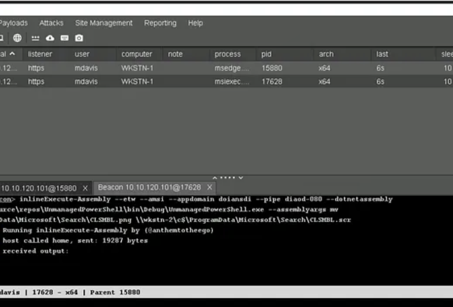Close the Beacon 10.10.120.101@15880 tab
453x307 pixels.
[85, 188]
